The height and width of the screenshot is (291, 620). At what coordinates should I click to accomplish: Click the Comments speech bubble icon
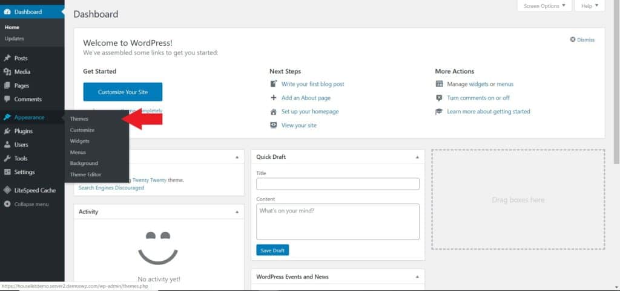point(7,100)
